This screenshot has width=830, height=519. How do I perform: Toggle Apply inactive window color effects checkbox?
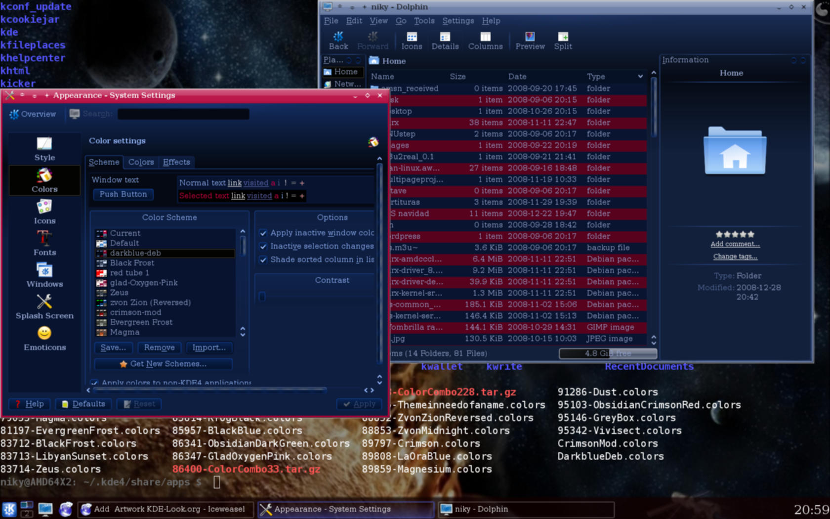point(263,233)
